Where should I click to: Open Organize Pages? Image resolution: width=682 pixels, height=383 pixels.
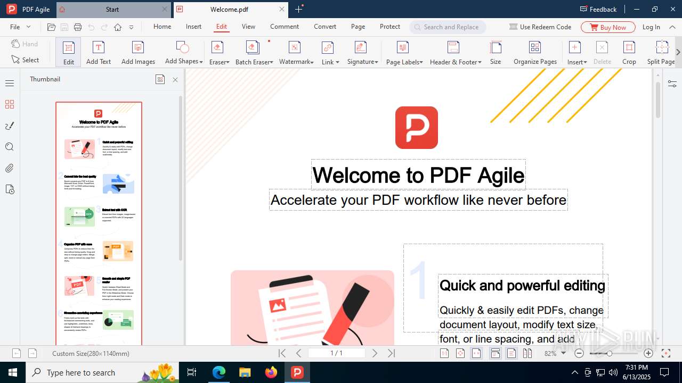(x=535, y=52)
